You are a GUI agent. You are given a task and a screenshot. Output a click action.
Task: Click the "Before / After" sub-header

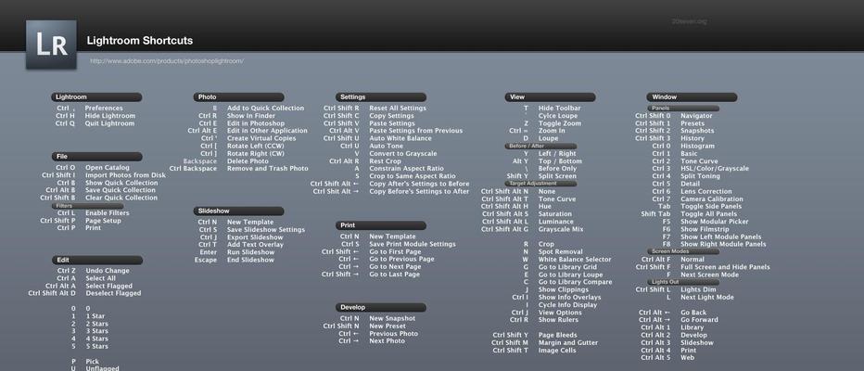coord(540,147)
